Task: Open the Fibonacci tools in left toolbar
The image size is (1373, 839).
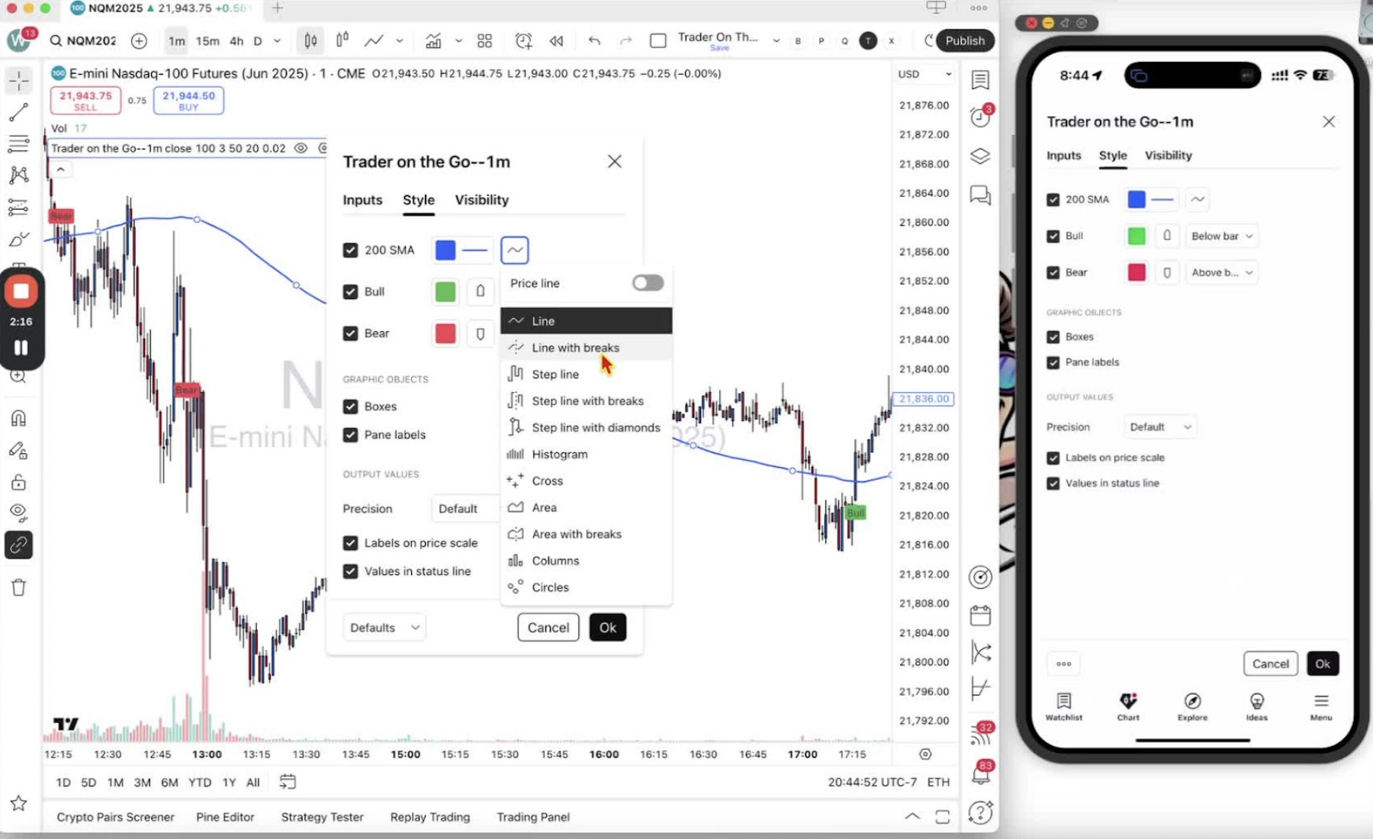Action: pos(18,143)
